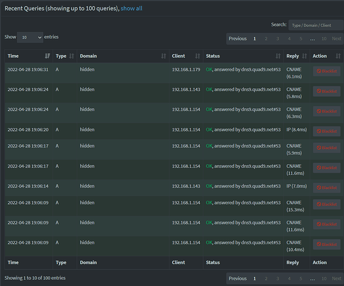Click Next in bottom pagination
The width and height of the screenshot is (344, 286).
337,279
